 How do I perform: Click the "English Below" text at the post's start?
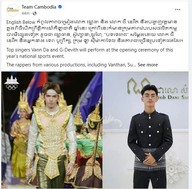pos(21,22)
